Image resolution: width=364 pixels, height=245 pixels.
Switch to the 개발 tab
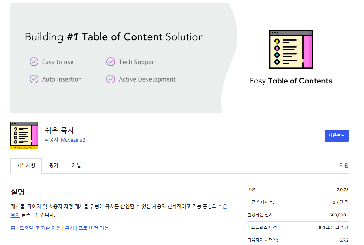coord(77,165)
